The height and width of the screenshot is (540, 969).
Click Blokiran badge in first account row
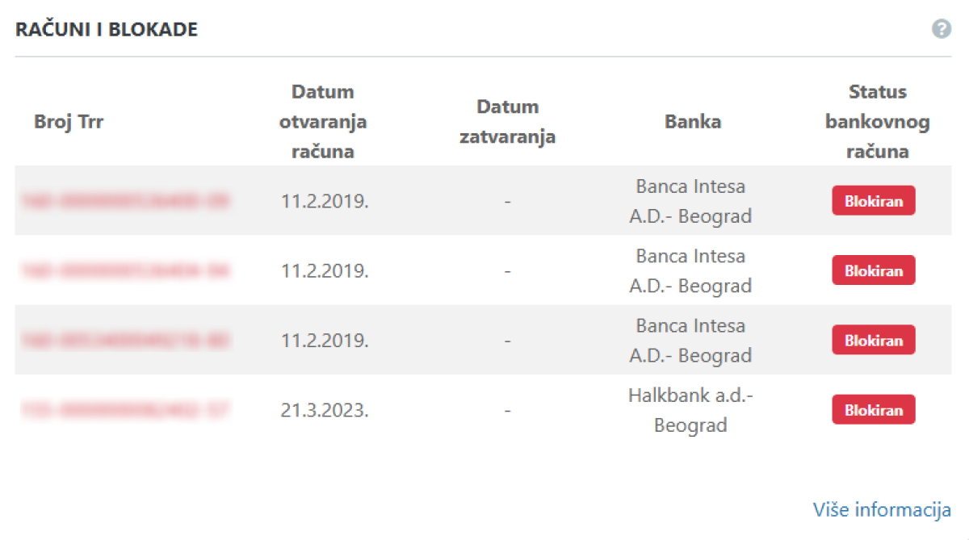pos(873,201)
